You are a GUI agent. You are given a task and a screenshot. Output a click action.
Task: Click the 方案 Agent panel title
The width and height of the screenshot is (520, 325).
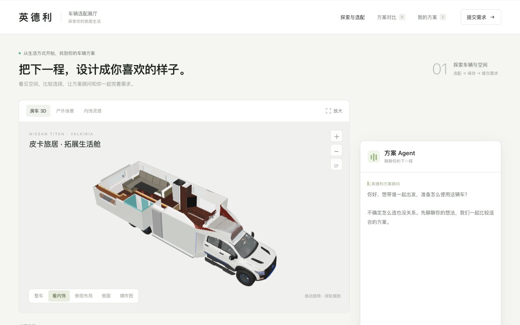click(x=400, y=153)
